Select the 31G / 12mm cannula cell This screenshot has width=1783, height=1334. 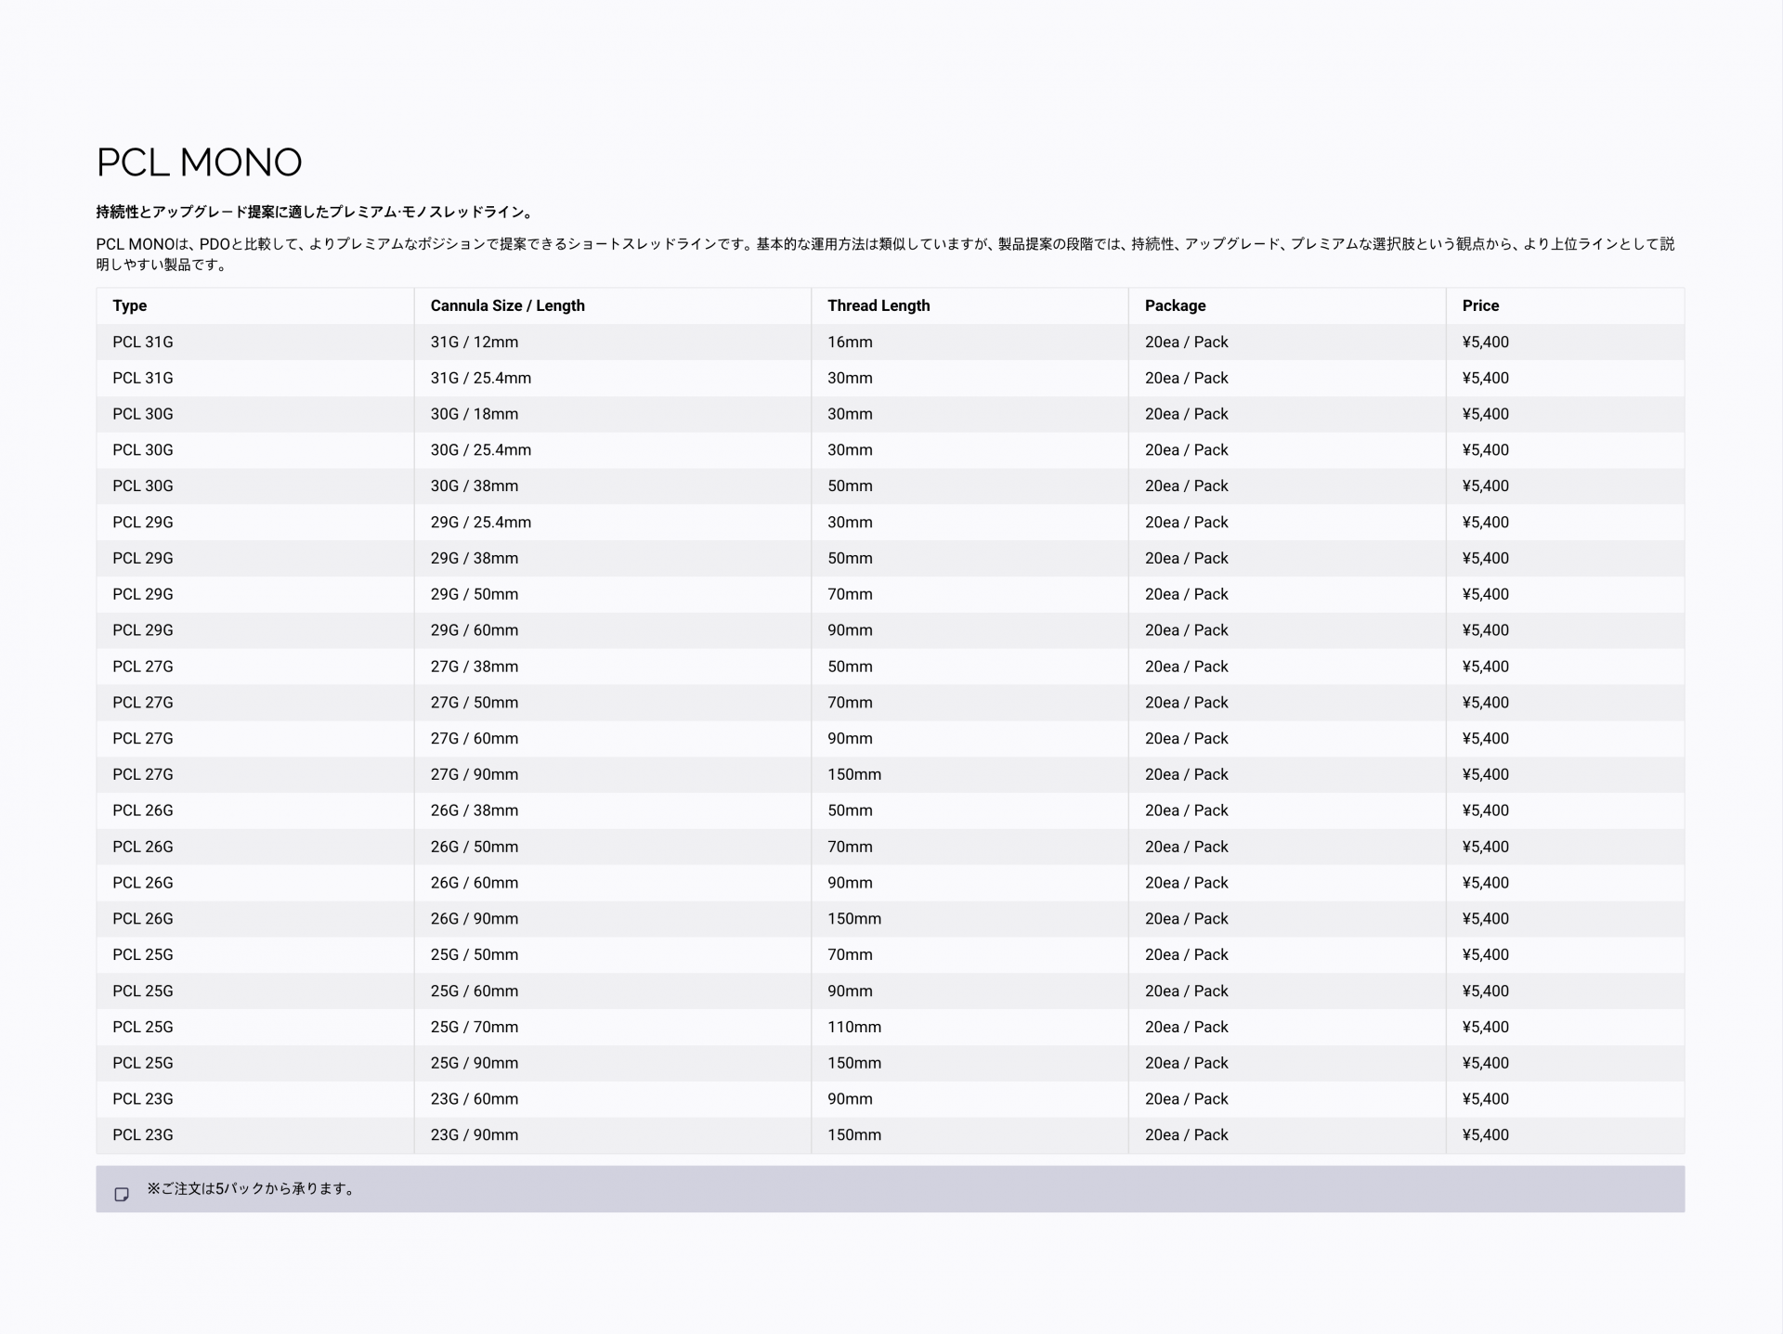click(x=613, y=342)
